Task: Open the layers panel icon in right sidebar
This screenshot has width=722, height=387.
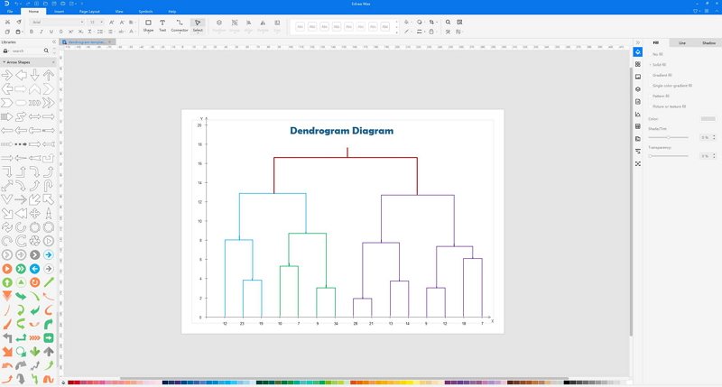Action: click(638, 89)
